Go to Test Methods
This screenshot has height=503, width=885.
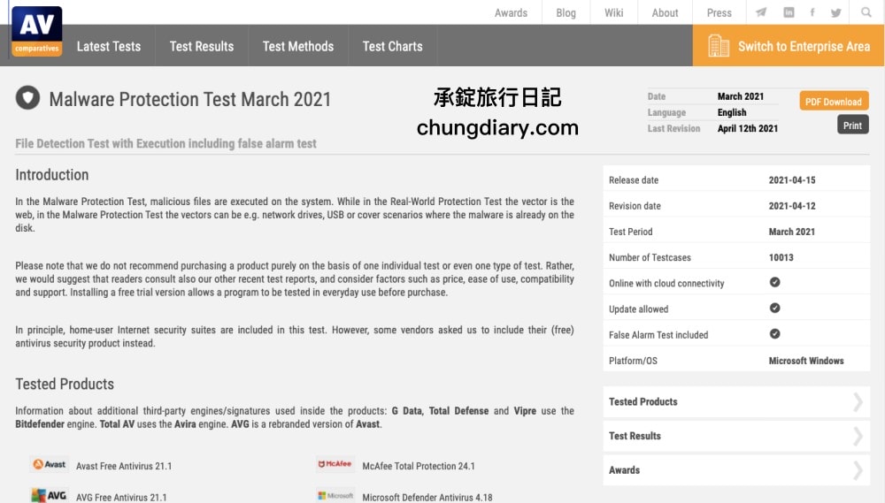[298, 46]
